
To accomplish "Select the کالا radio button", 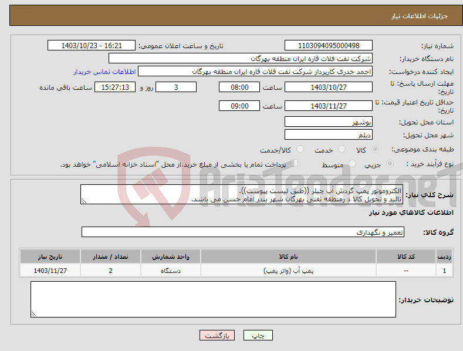I will coord(376,149).
